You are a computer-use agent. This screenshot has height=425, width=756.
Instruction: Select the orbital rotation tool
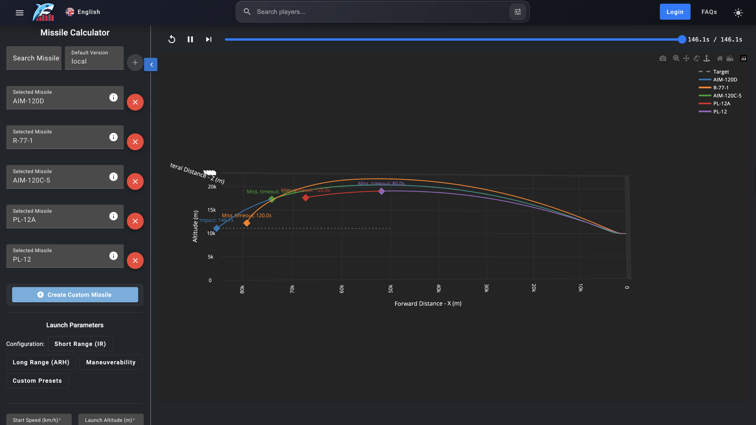pos(696,58)
